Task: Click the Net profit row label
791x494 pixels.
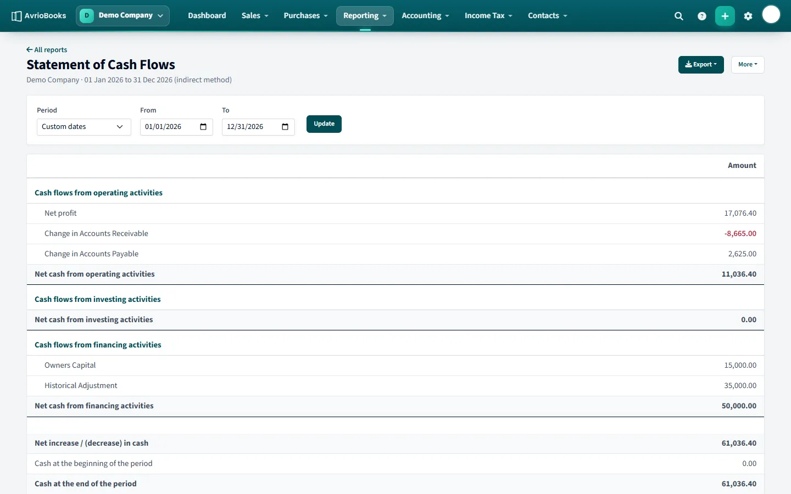Action: point(60,214)
